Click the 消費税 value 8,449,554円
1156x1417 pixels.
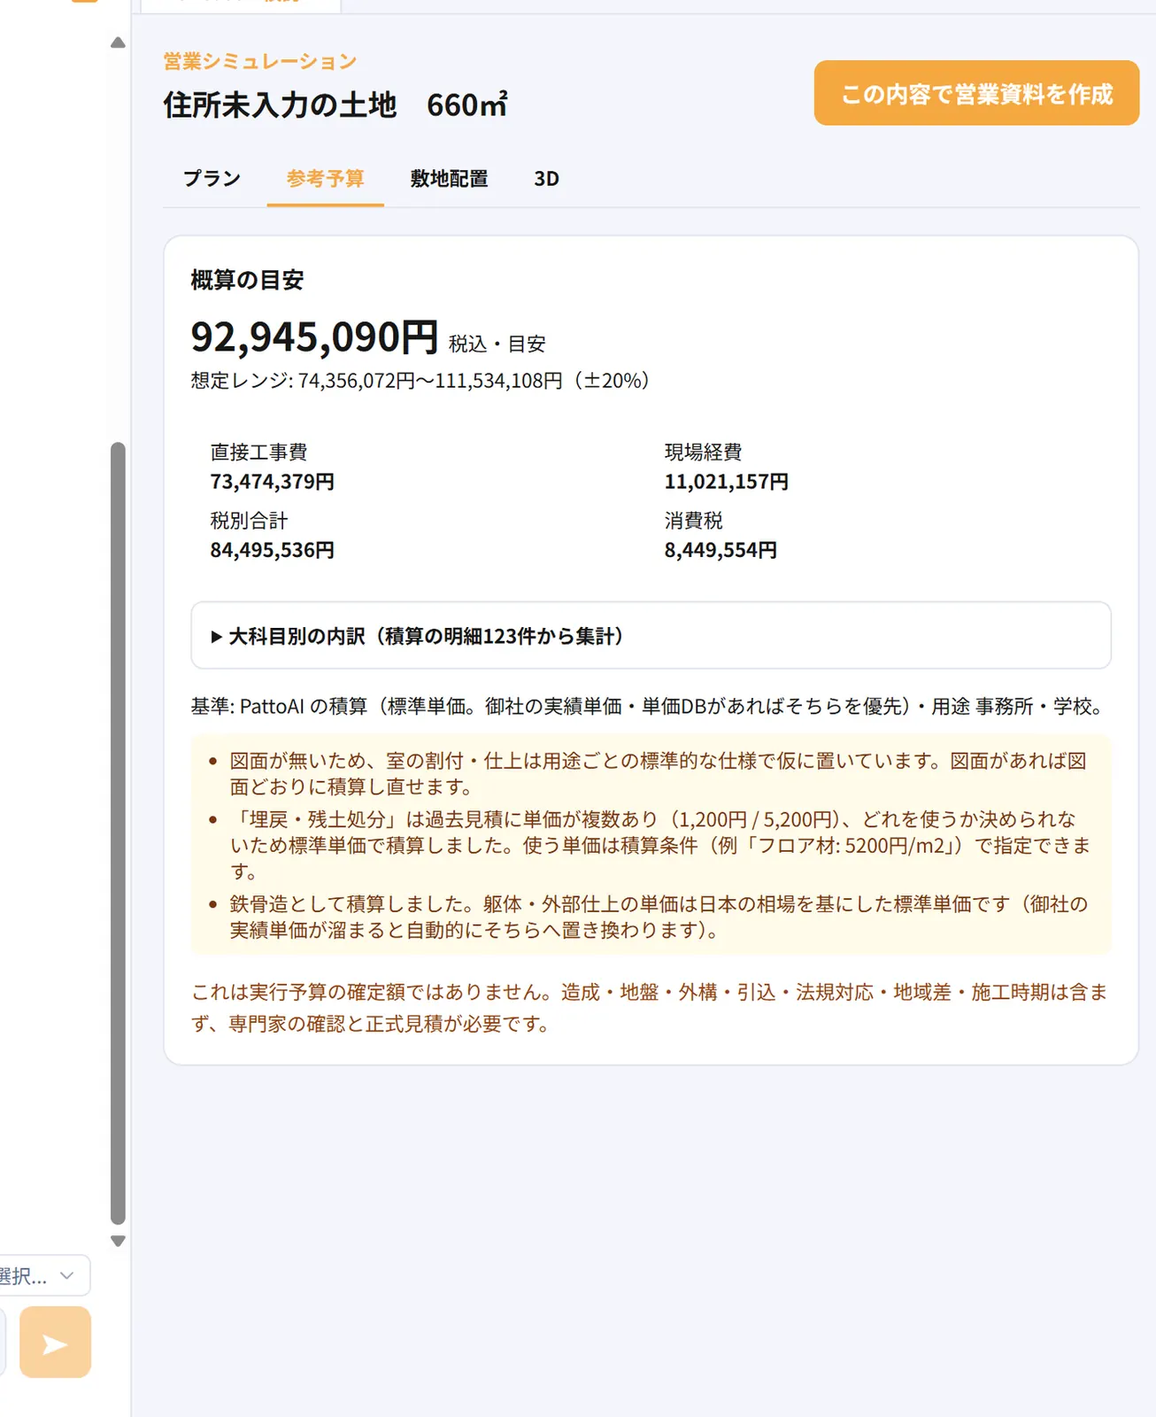721,550
